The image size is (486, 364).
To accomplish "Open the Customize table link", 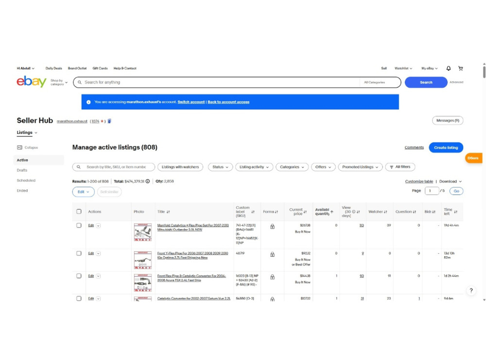I will [419, 182].
